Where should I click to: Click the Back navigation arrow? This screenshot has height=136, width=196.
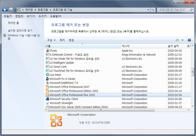tap(5, 10)
